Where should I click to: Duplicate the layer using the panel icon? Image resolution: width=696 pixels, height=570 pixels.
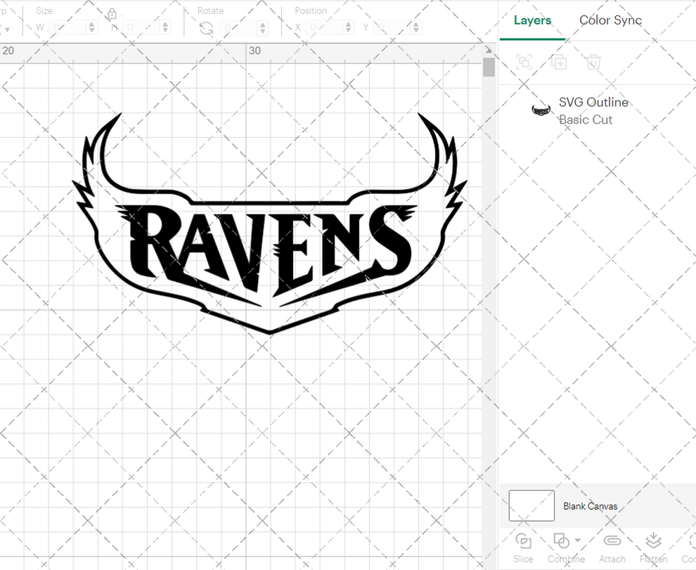click(559, 63)
